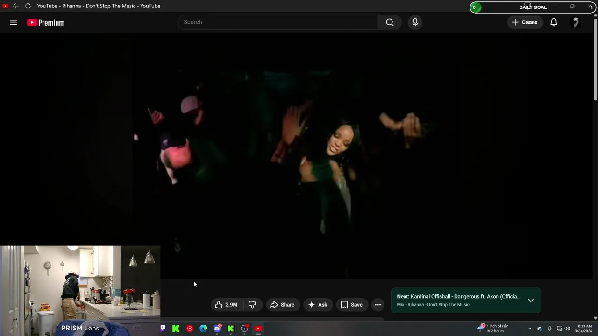The image size is (598, 336).
Task: Open the Create menu button
Action: 525,22
